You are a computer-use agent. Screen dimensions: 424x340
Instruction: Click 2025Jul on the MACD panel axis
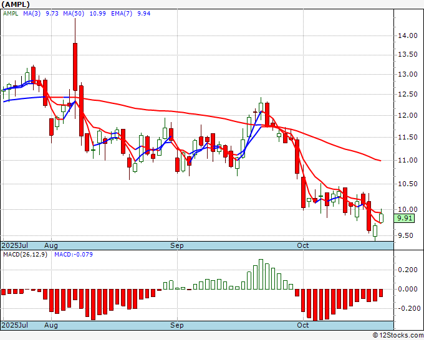14,325
